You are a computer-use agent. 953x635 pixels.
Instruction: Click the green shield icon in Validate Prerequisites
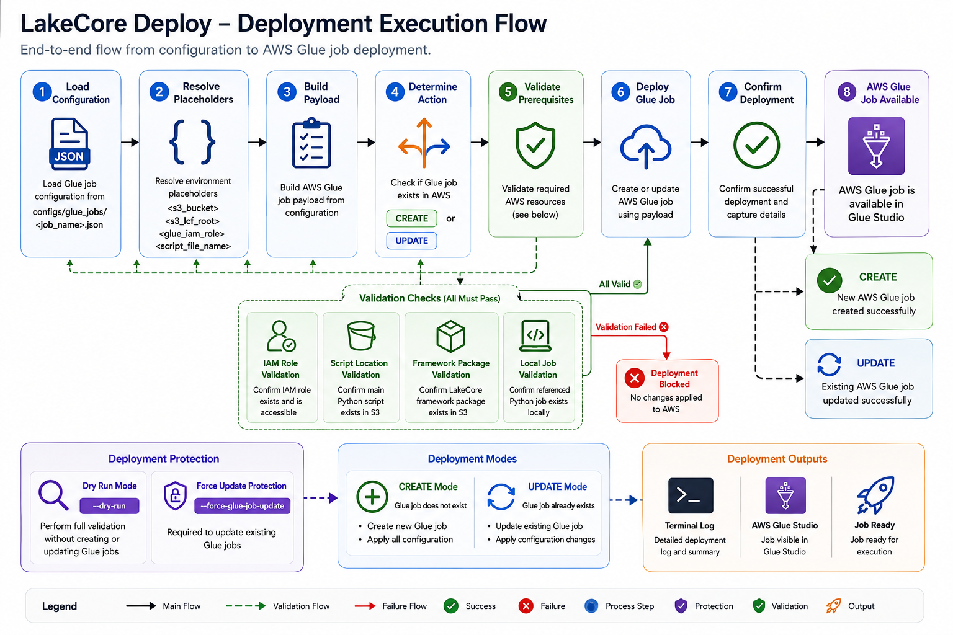535,146
